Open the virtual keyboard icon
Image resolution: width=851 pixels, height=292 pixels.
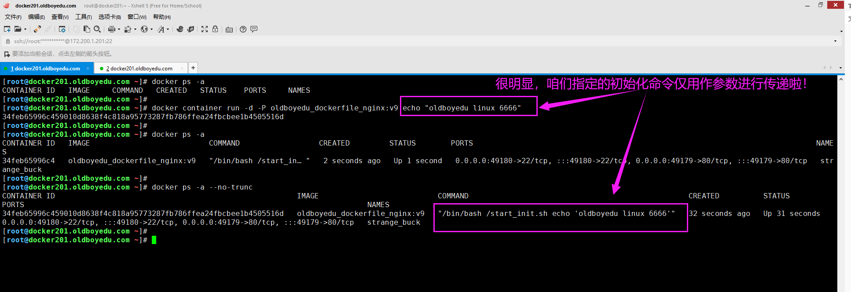pyautogui.click(x=229, y=29)
